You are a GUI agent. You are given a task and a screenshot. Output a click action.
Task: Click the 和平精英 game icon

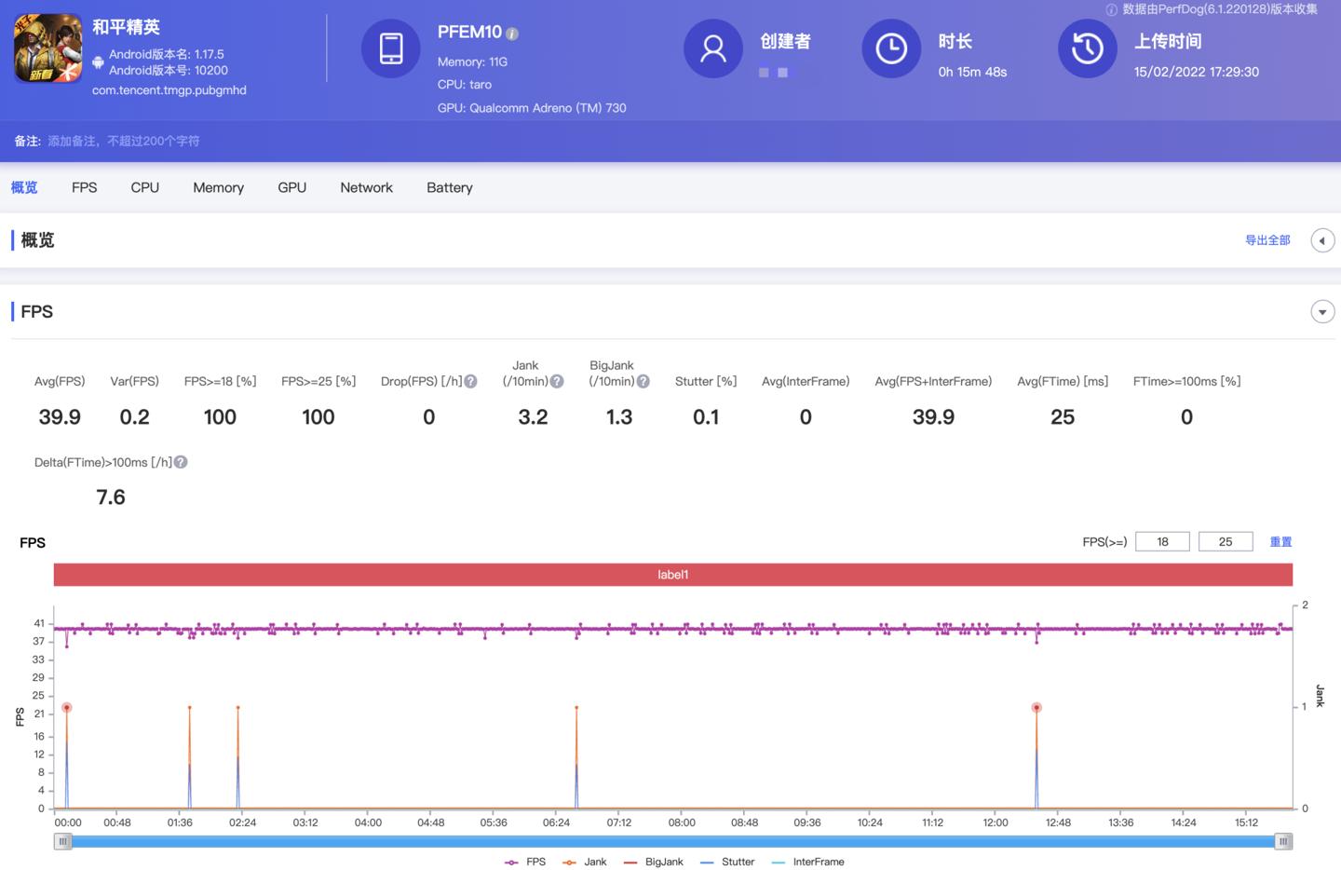47,48
